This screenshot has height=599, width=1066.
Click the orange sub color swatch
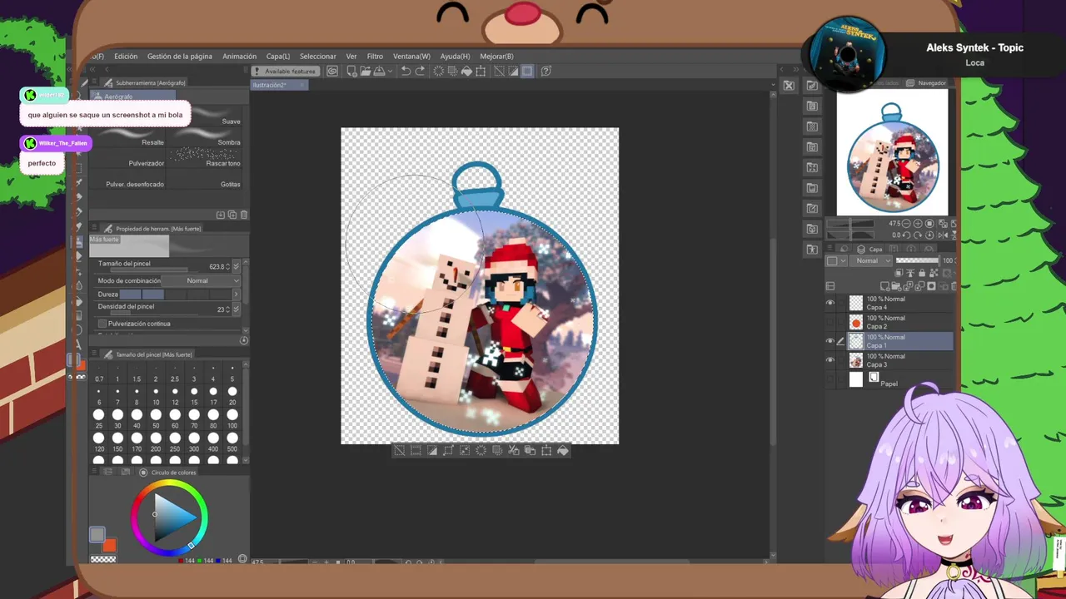tap(109, 545)
